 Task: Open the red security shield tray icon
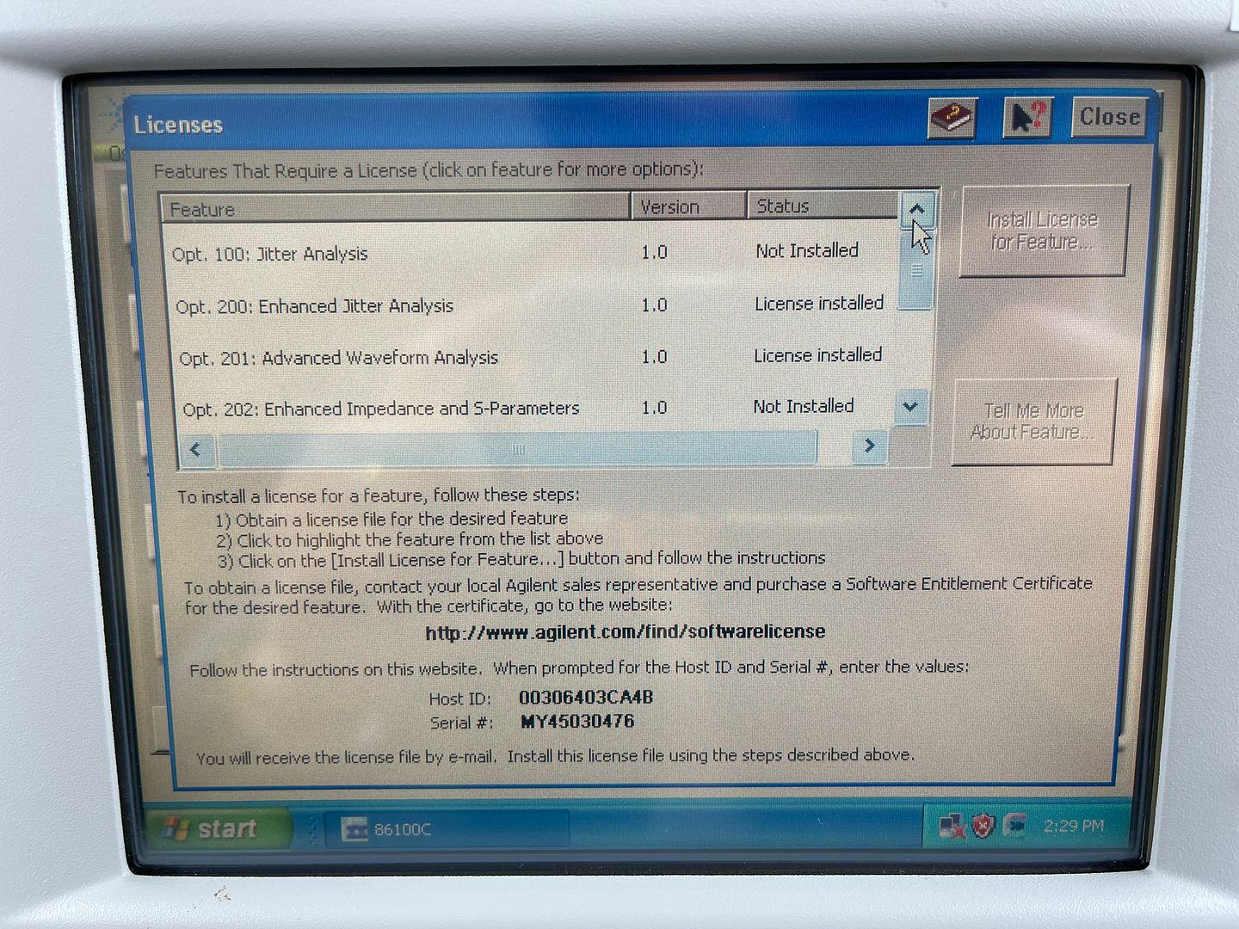click(x=983, y=827)
